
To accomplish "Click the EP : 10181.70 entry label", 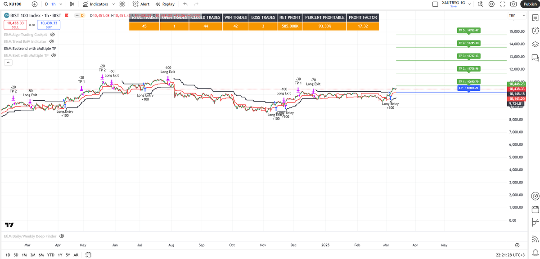I will pos(468,88).
